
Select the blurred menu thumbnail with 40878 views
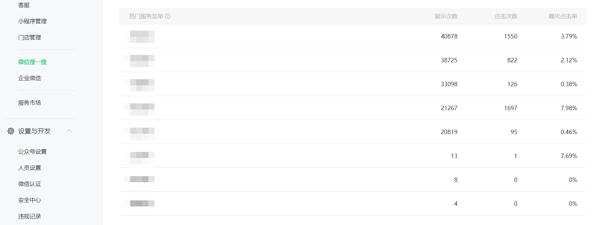[x=140, y=36]
